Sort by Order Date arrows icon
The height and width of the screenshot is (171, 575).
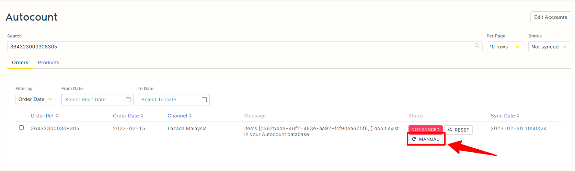coord(142,116)
